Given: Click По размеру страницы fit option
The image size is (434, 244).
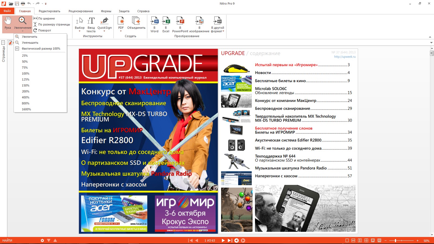Looking at the screenshot, I should 52,24.
